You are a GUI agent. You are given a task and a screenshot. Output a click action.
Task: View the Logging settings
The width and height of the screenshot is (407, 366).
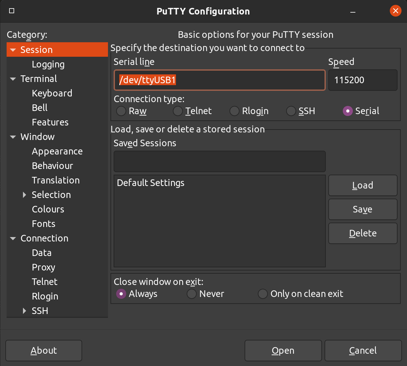point(48,64)
